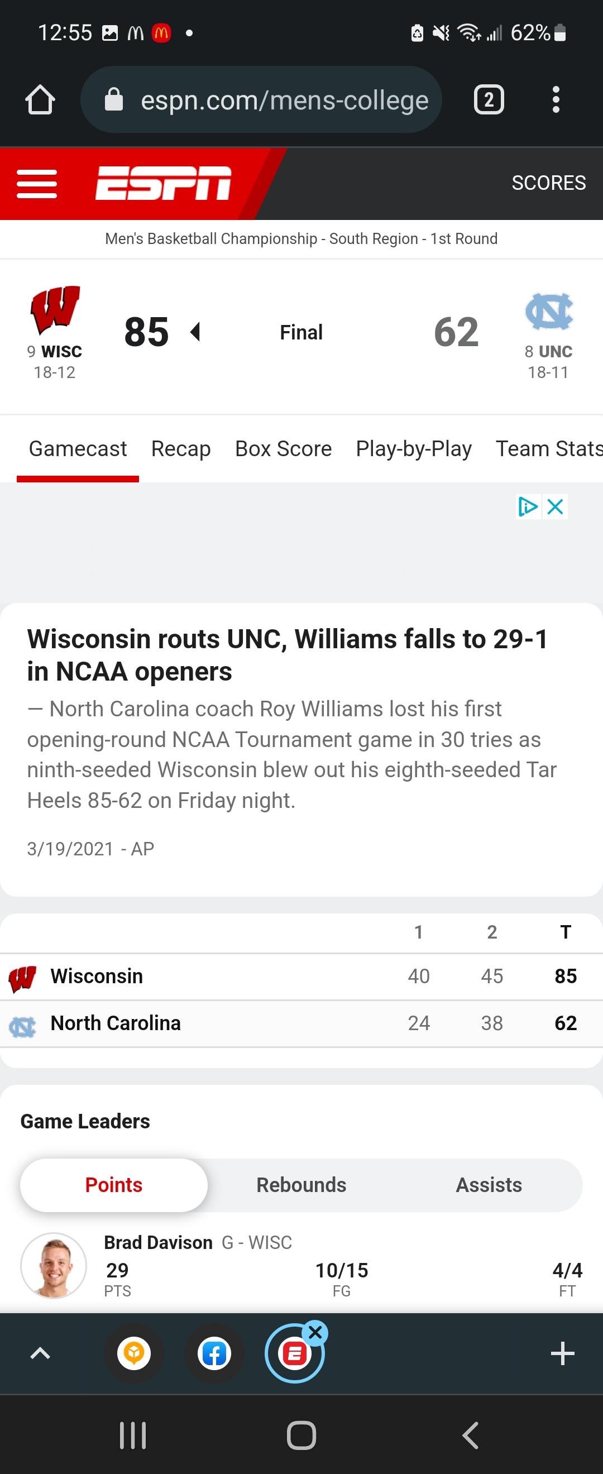Open the ESPN hamburger menu
The image size is (603, 1474).
pos(37,184)
